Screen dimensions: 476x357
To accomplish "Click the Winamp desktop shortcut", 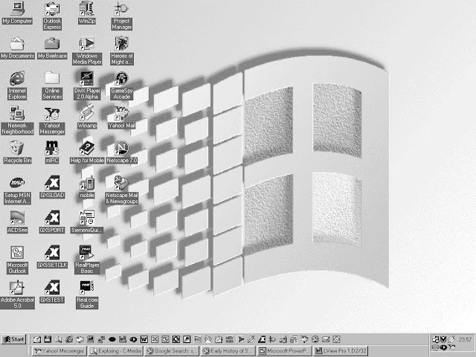I will 87,118.
